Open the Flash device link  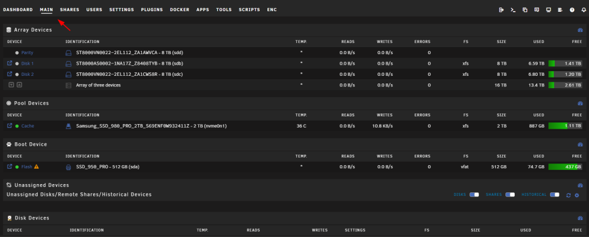pyautogui.click(x=27, y=167)
